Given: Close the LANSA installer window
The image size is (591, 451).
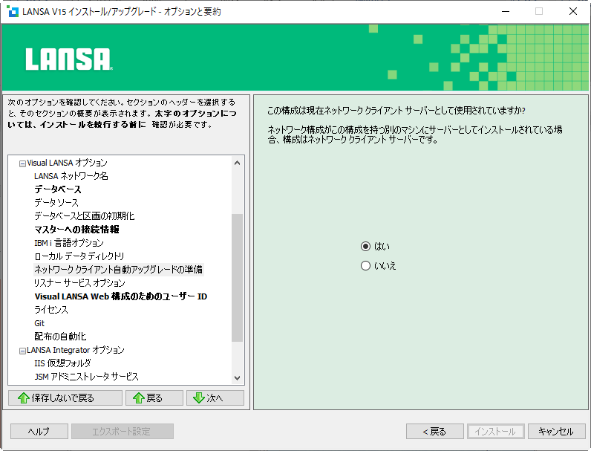Looking at the screenshot, I should 573,11.
